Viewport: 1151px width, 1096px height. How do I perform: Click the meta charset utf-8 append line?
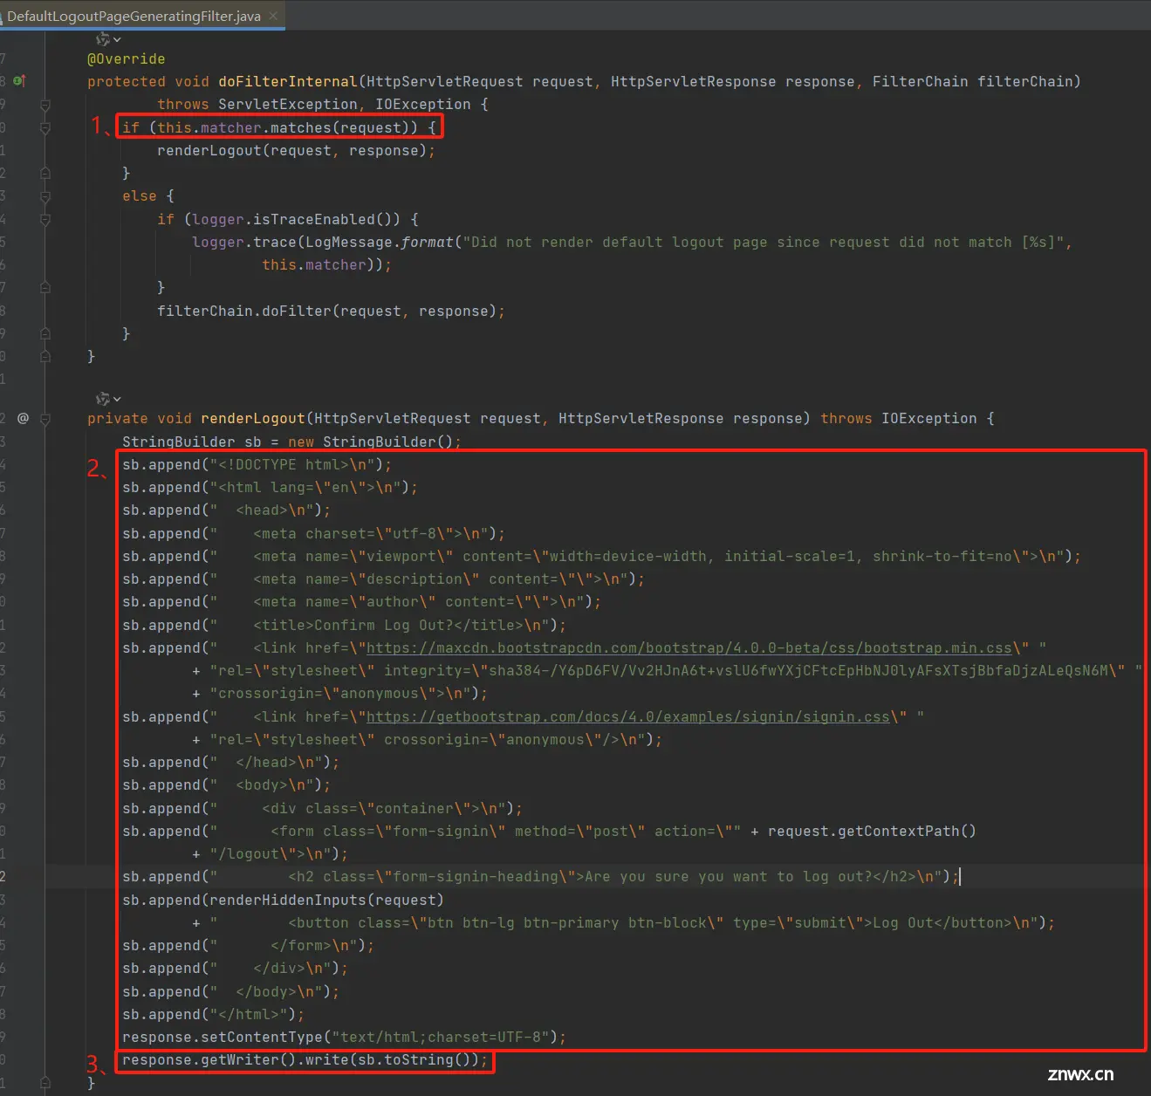coord(313,534)
